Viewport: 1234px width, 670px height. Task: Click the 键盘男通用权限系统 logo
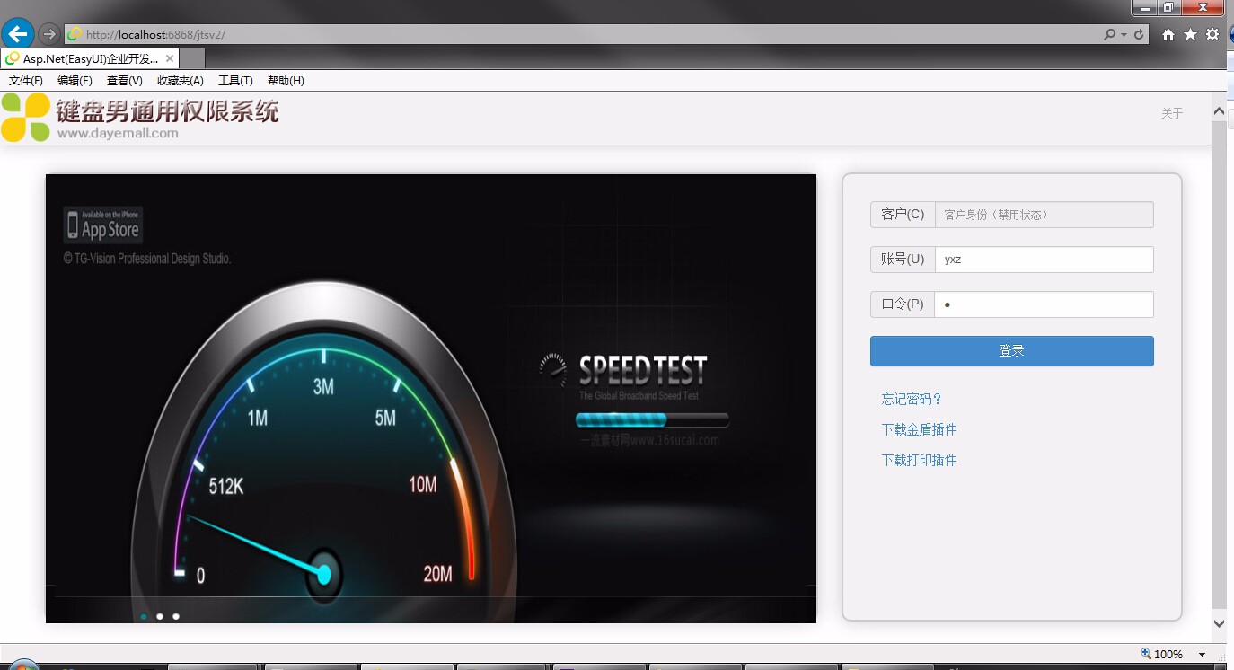144,117
